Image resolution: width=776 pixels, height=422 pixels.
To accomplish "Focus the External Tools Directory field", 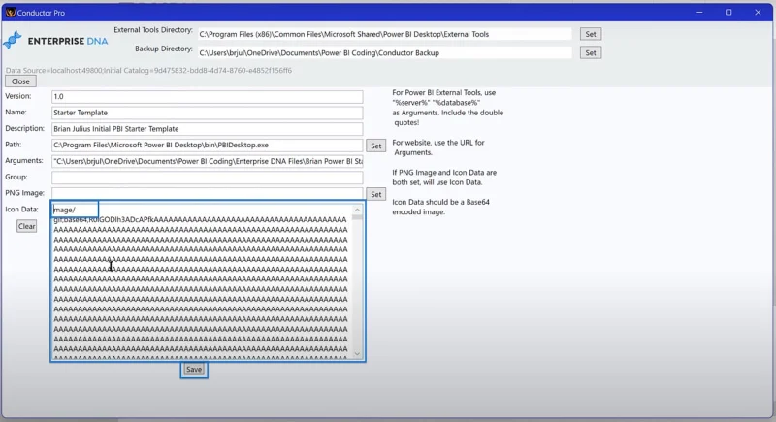I will (x=384, y=34).
